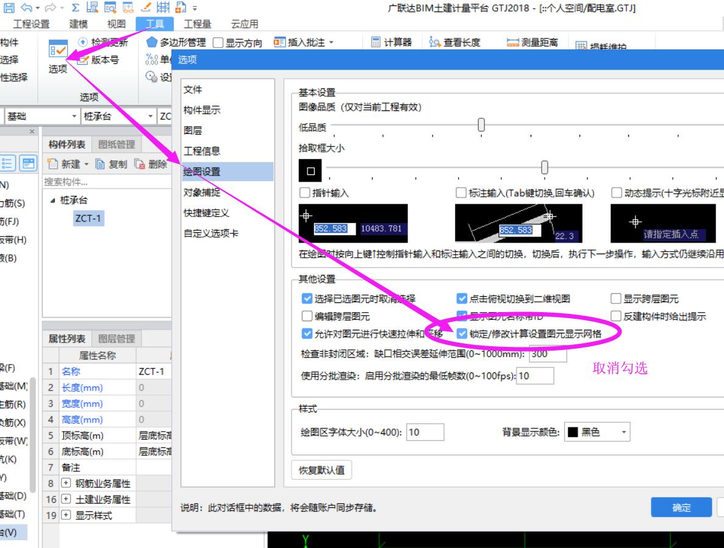Click 复制 copy component icon
724x548 pixels.
pos(100,164)
